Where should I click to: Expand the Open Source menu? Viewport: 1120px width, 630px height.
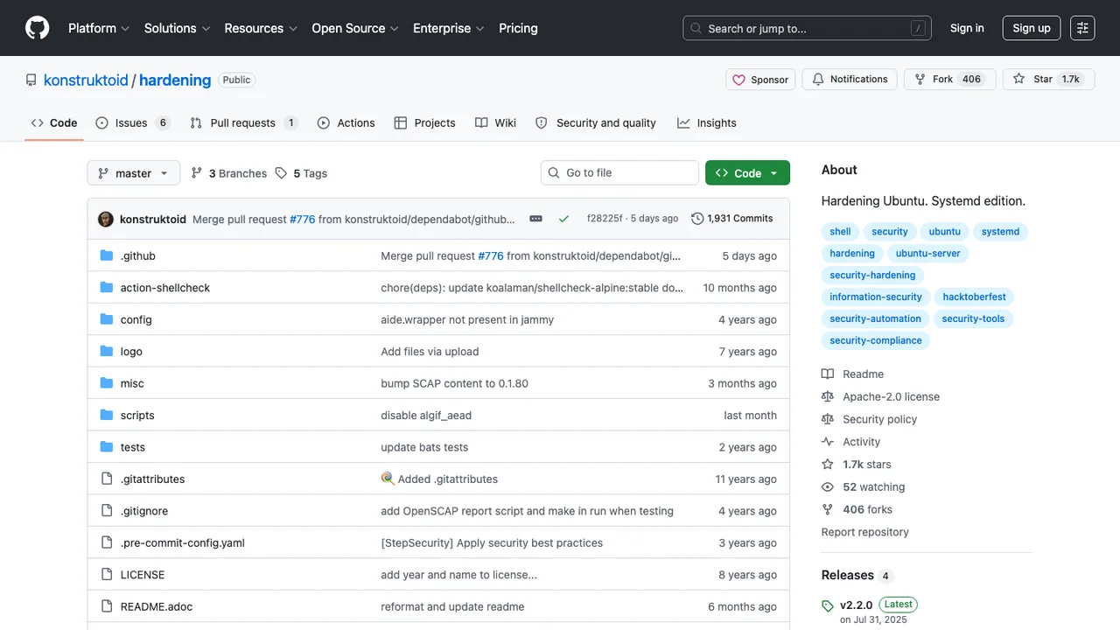coord(355,28)
